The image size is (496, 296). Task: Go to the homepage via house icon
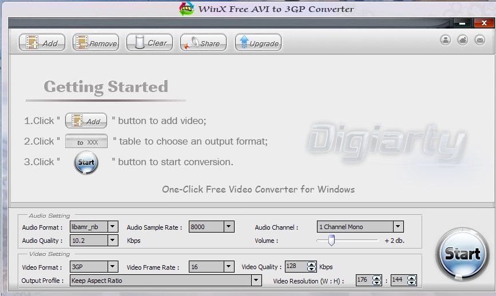point(463,40)
